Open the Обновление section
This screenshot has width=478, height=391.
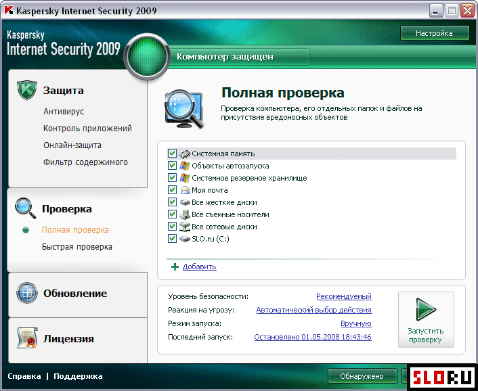coord(75,294)
